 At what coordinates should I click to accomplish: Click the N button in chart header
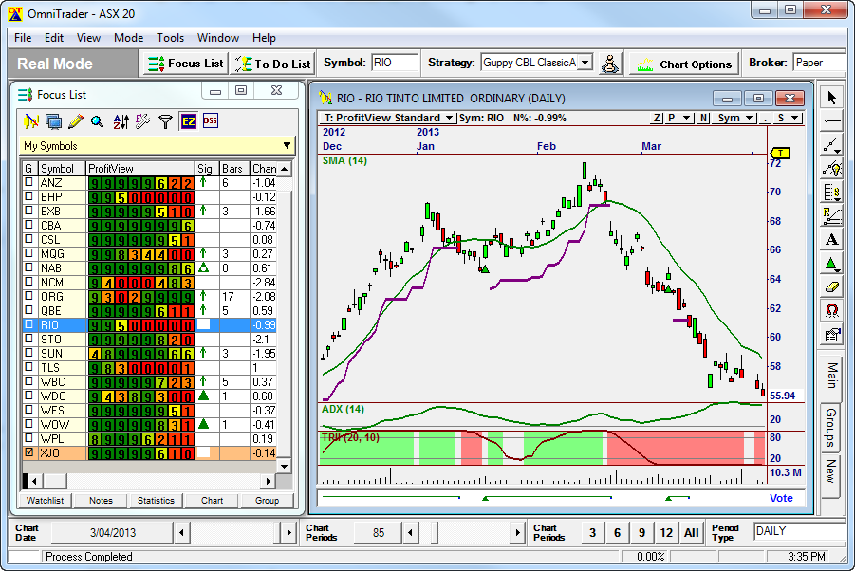click(x=703, y=118)
